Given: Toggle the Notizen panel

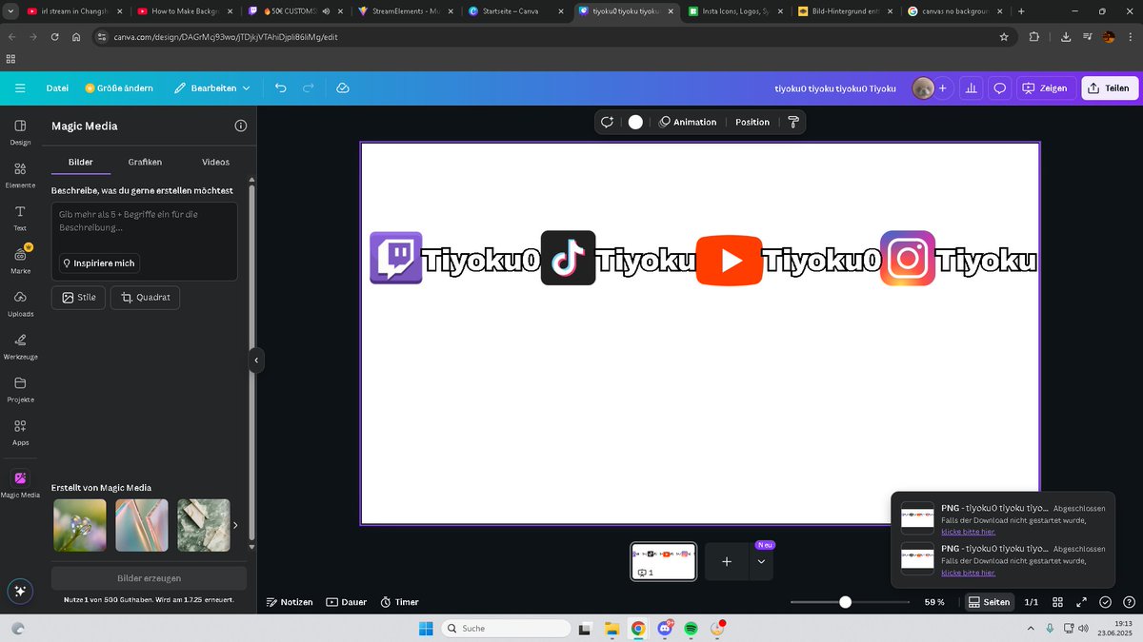Looking at the screenshot, I should pos(289,601).
